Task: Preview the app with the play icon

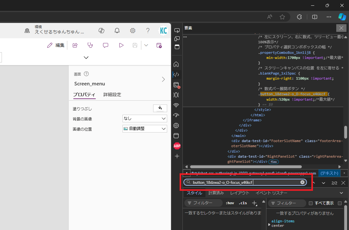Action: click(x=121, y=45)
